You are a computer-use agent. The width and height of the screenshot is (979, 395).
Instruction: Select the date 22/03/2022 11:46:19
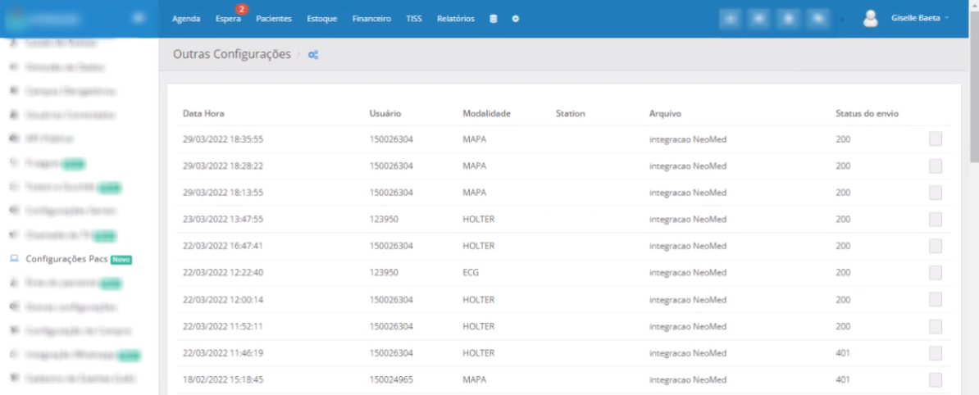coord(223,353)
